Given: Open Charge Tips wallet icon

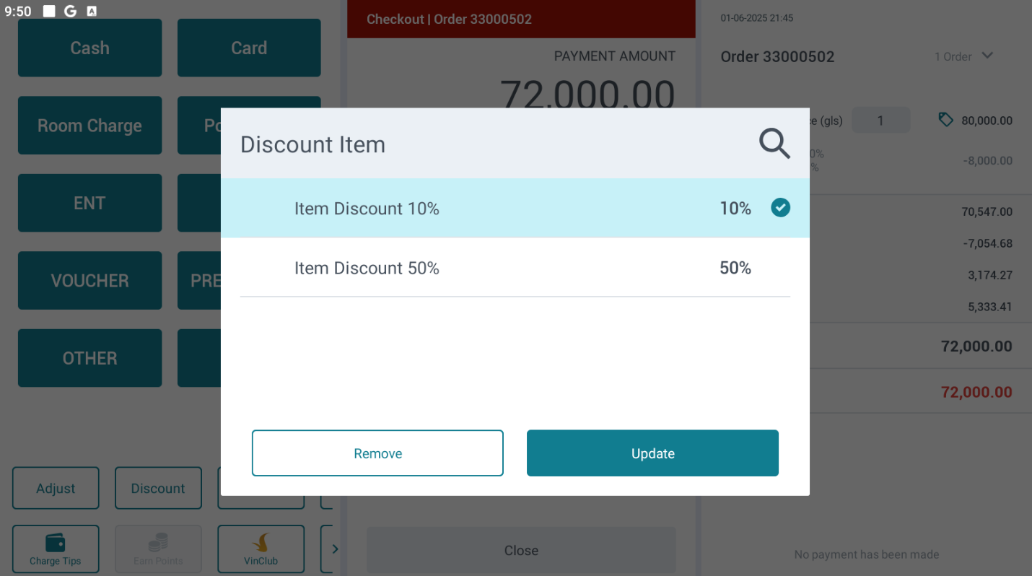Looking at the screenshot, I should point(56,544).
